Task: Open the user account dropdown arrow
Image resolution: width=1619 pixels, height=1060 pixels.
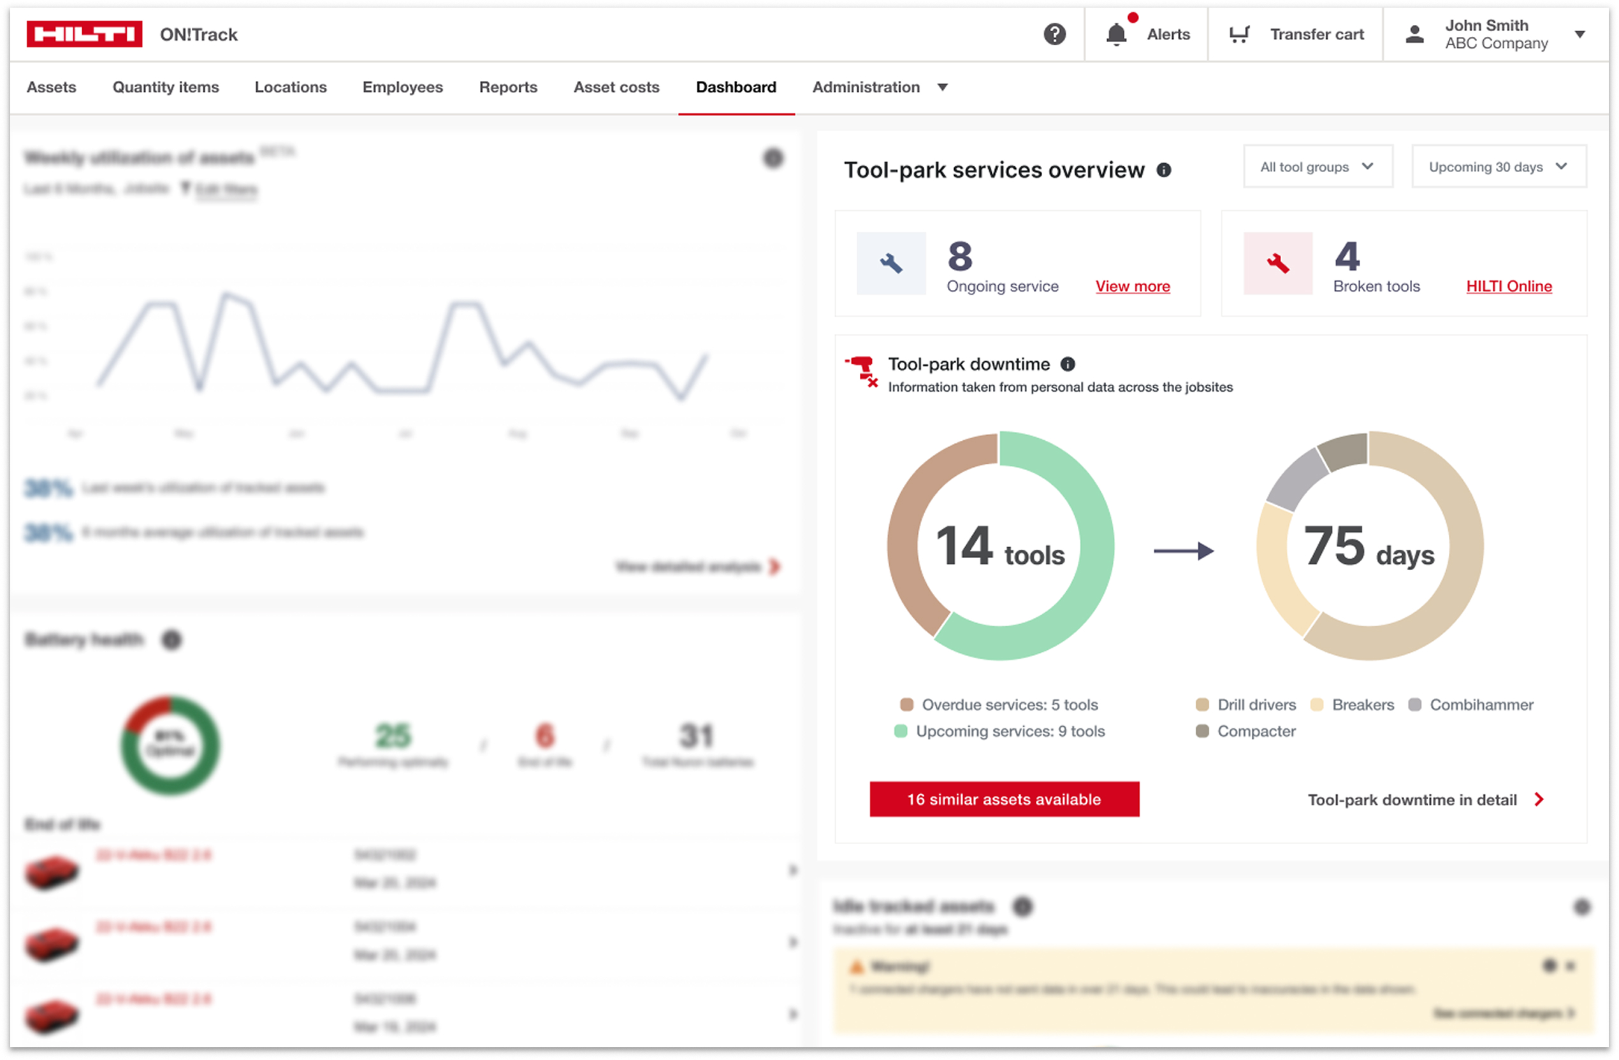Action: click(x=1579, y=34)
